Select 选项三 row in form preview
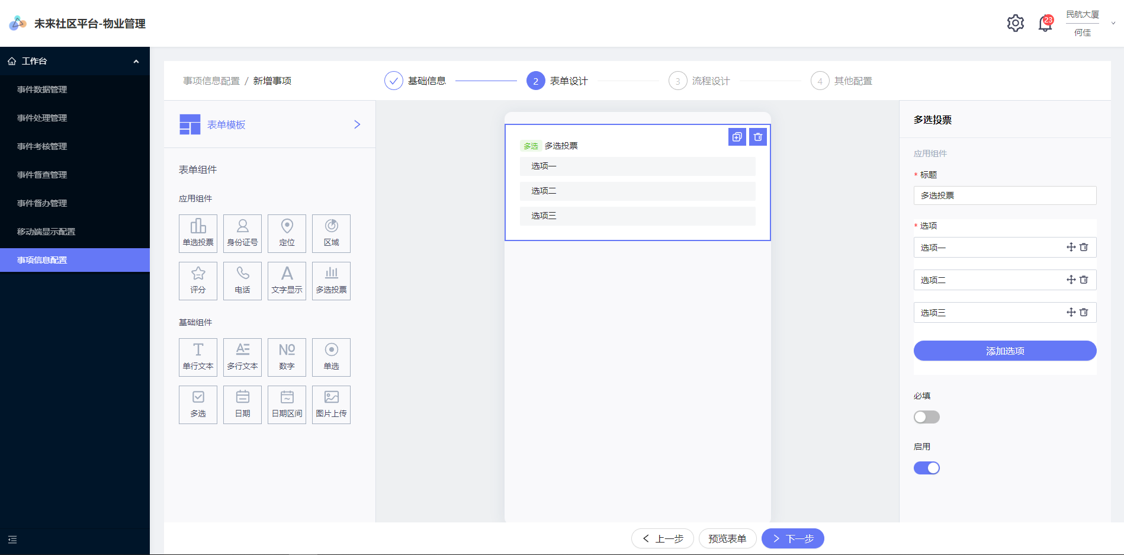Viewport: 1124px width, 555px height. 638,216
